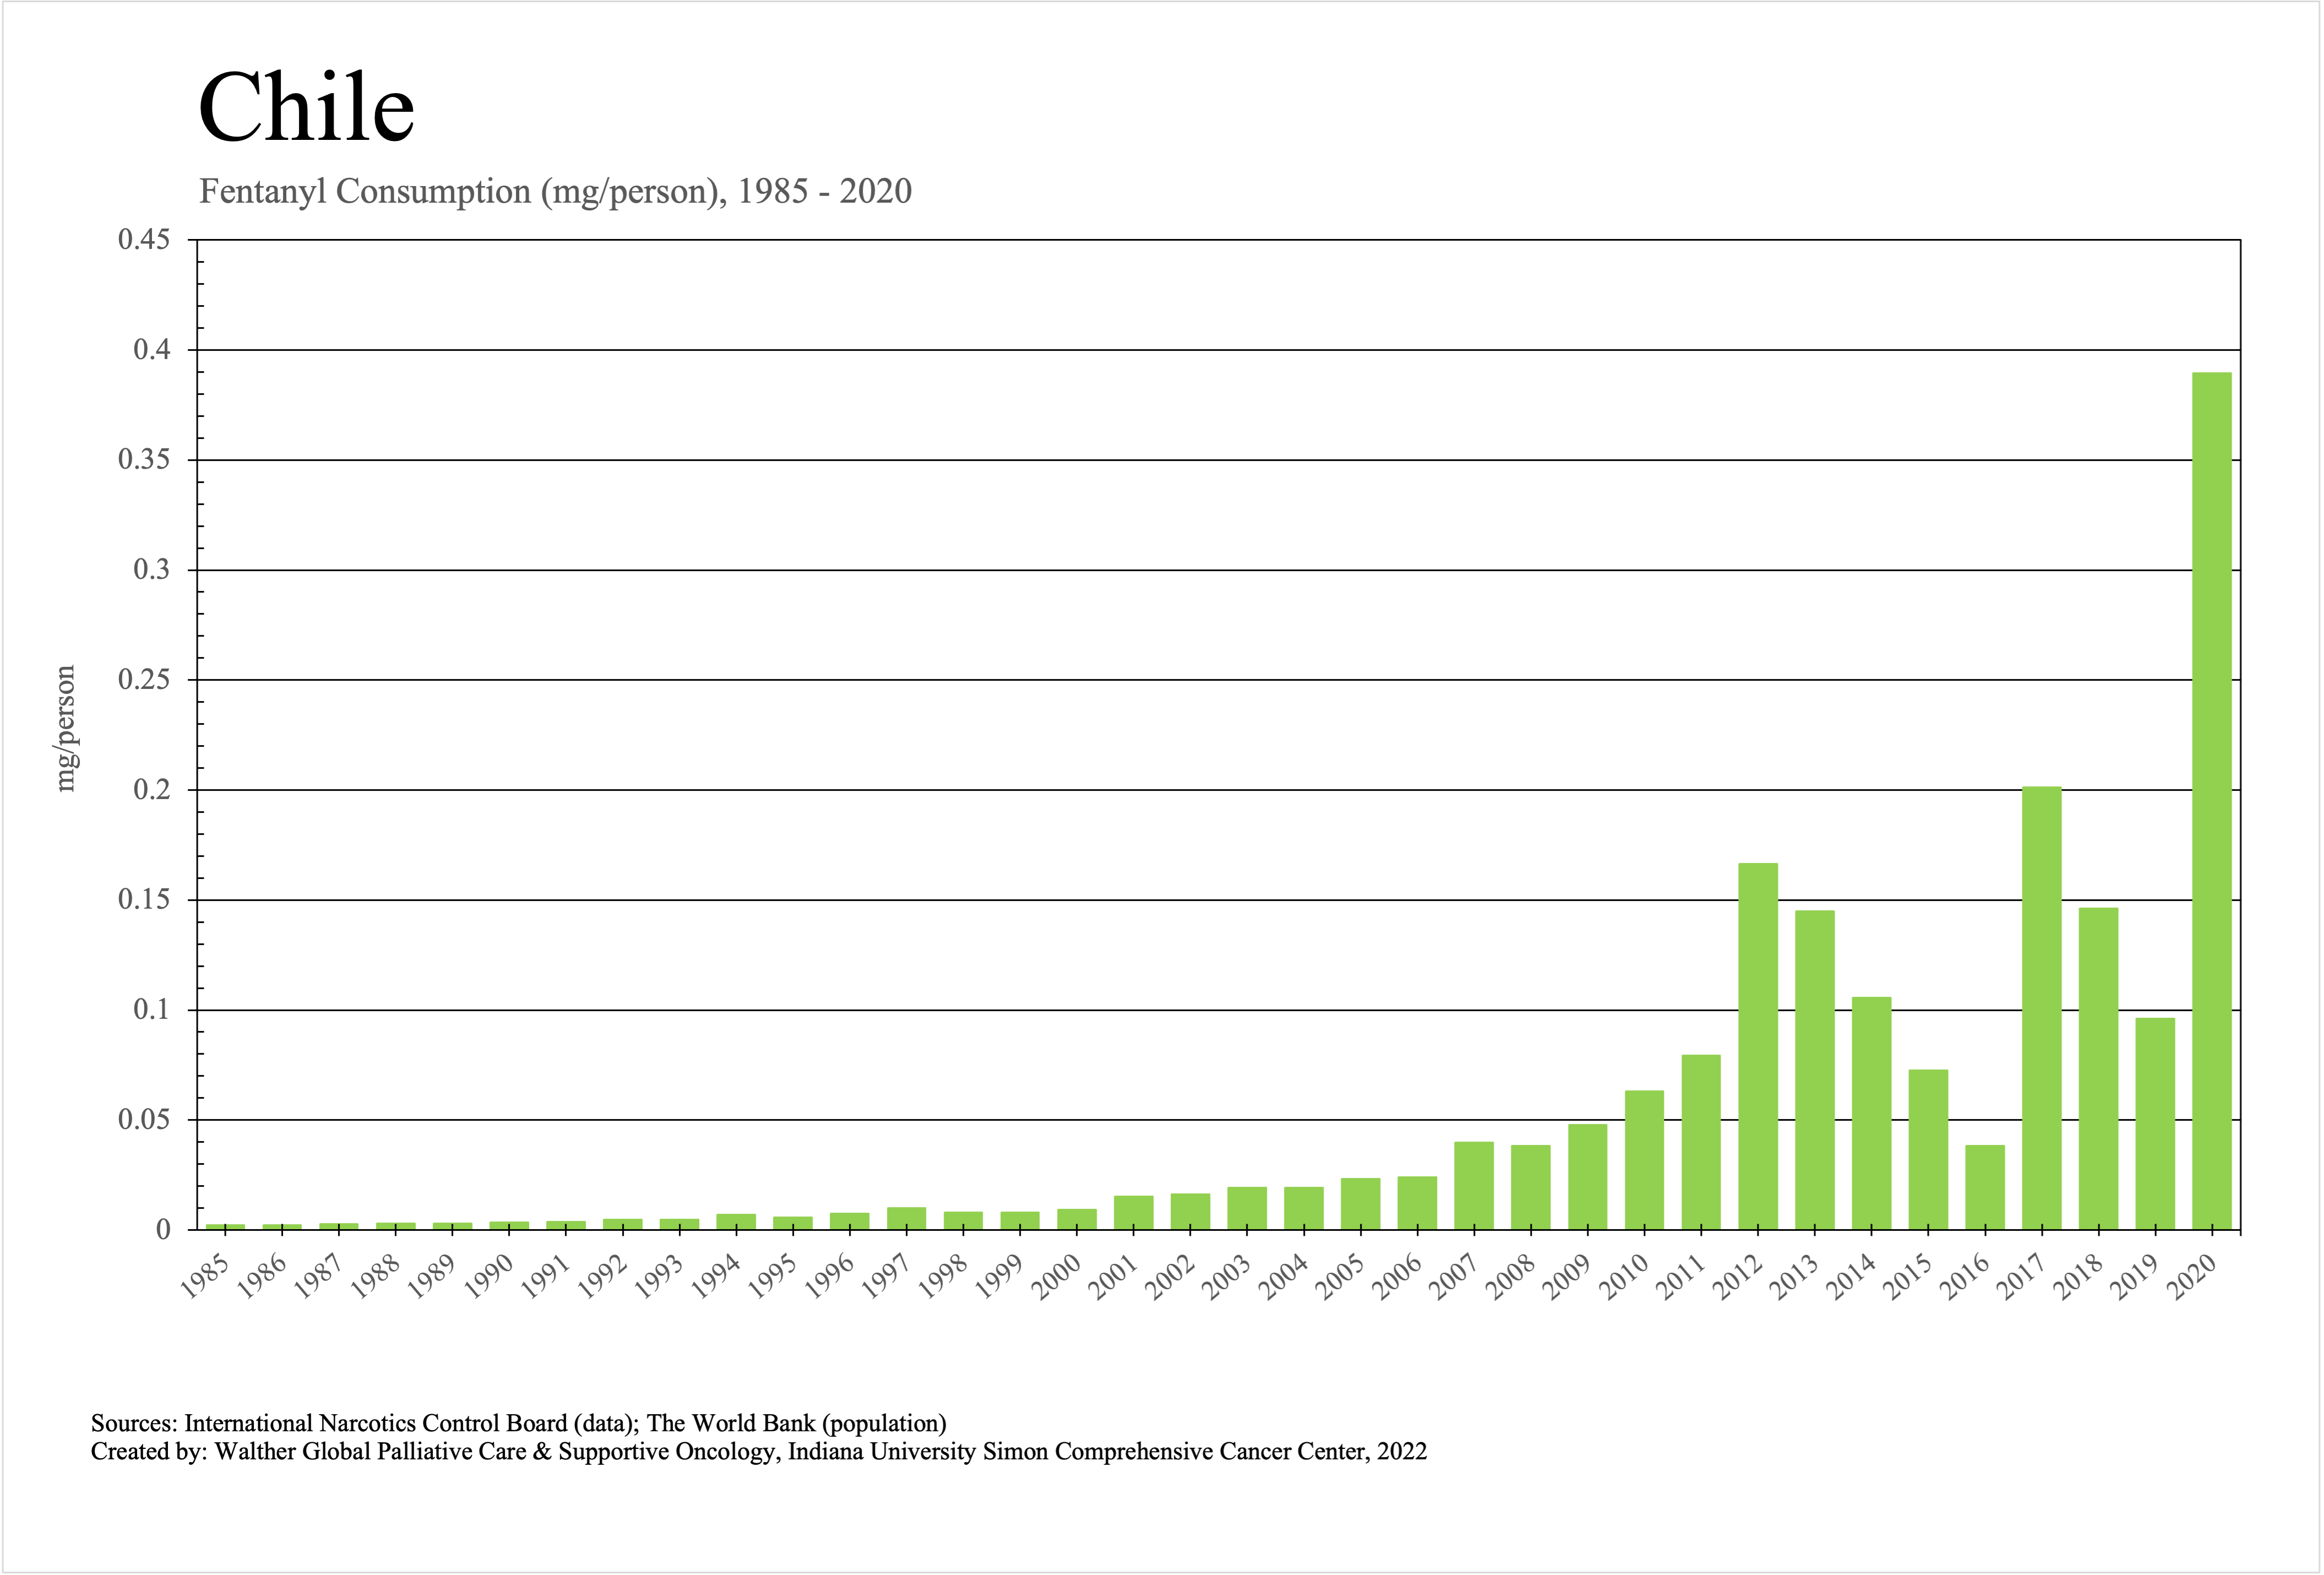Click the 2011 data bar
The width and height of the screenshot is (2324, 1575).
pyautogui.click(x=1701, y=1142)
